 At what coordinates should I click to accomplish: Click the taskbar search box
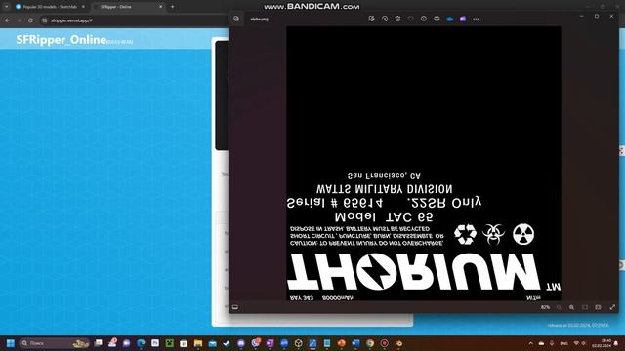(55, 343)
